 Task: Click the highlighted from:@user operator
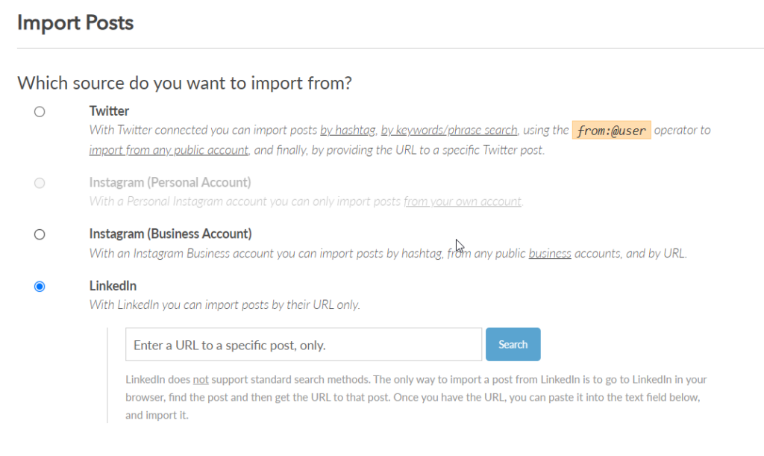(x=613, y=129)
